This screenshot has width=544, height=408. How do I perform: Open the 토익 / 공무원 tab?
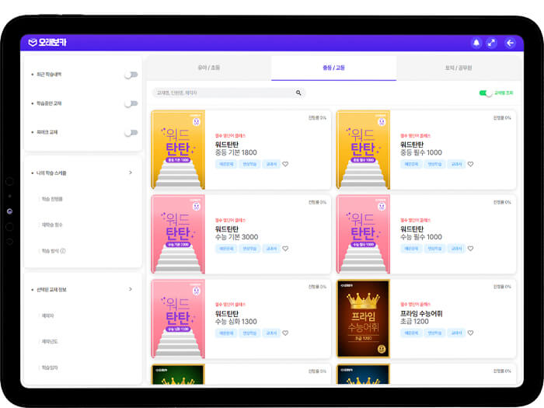click(459, 68)
